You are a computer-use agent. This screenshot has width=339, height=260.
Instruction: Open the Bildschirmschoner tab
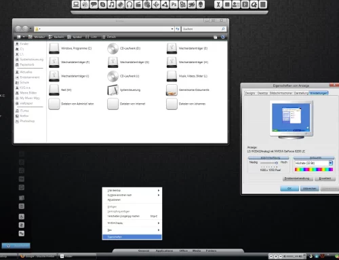click(x=281, y=93)
